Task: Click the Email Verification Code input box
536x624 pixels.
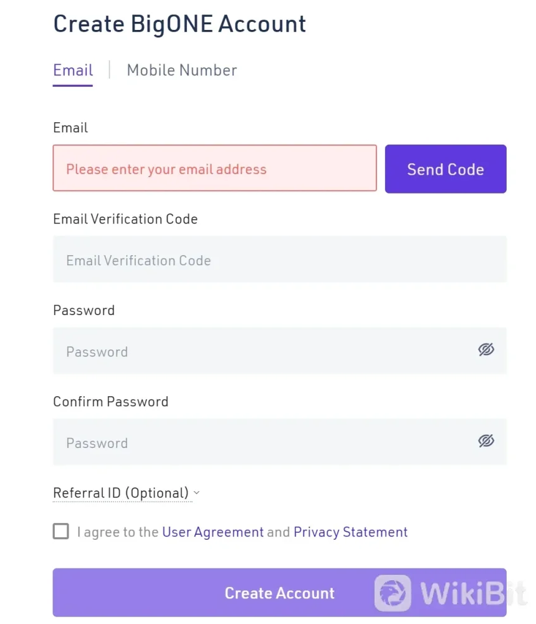Action: click(x=279, y=260)
